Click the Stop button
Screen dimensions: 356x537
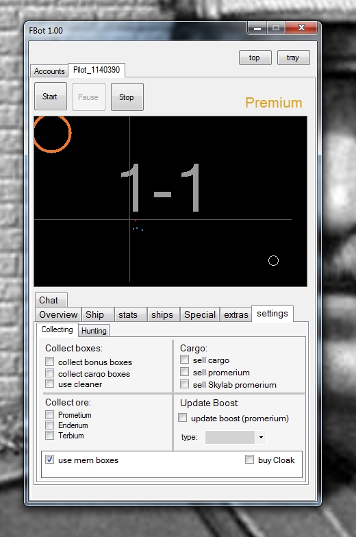coord(127,97)
